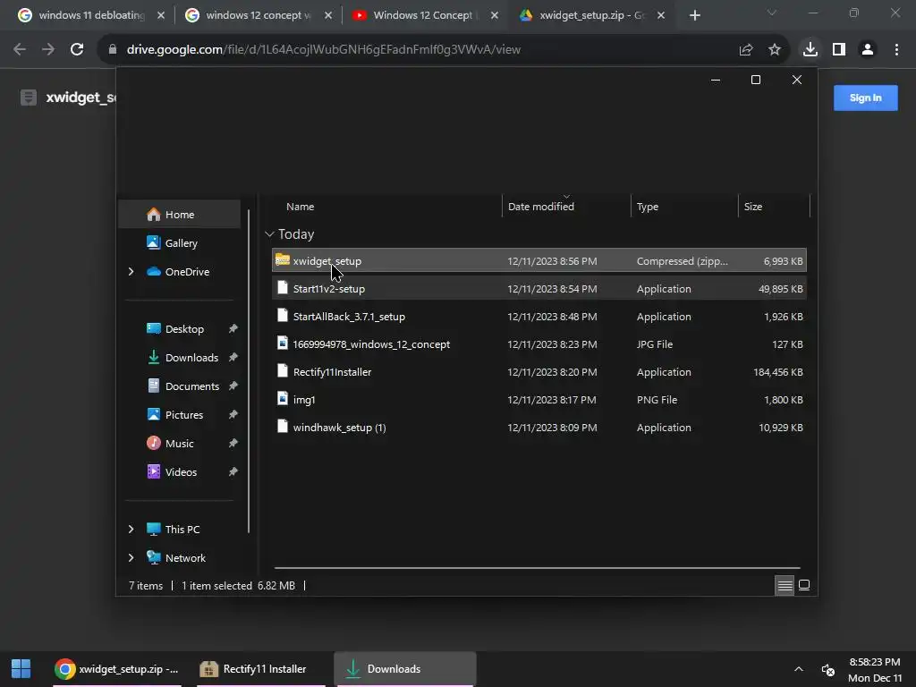
Task: Select Network in sidebar
Action: 184,558
